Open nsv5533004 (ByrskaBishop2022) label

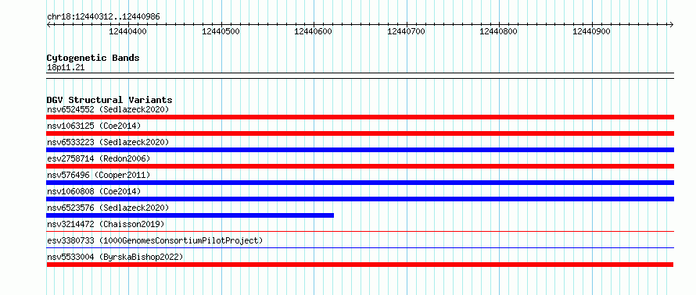point(115,257)
